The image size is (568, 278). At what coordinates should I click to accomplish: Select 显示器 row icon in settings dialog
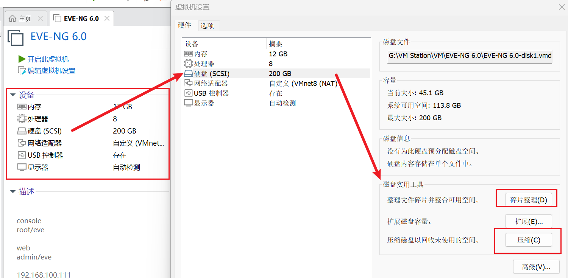pos(188,103)
